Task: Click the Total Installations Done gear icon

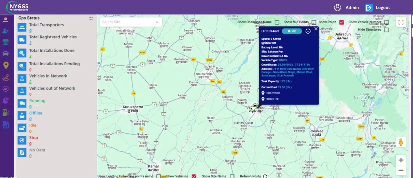Action: [x=22, y=53]
